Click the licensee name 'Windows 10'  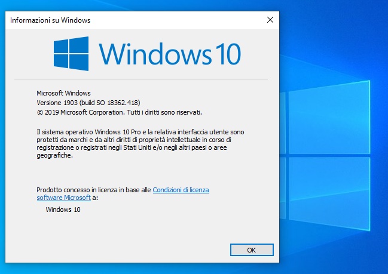(x=63, y=210)
